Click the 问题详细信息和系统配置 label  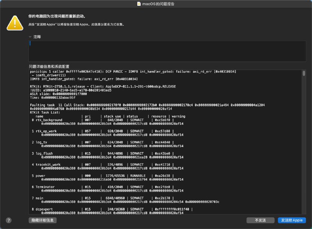[49, 66]
